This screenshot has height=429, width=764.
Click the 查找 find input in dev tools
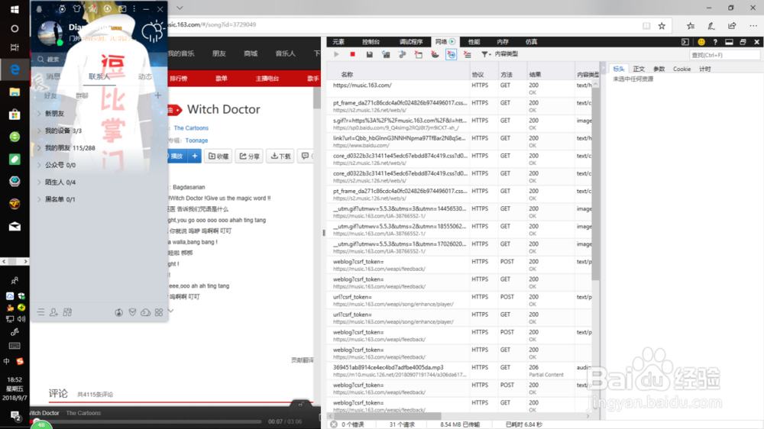(x=724, y=55)
